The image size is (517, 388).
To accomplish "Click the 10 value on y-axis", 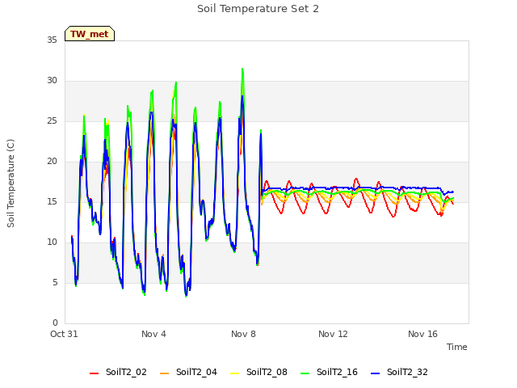I will (x=52, y=242).
